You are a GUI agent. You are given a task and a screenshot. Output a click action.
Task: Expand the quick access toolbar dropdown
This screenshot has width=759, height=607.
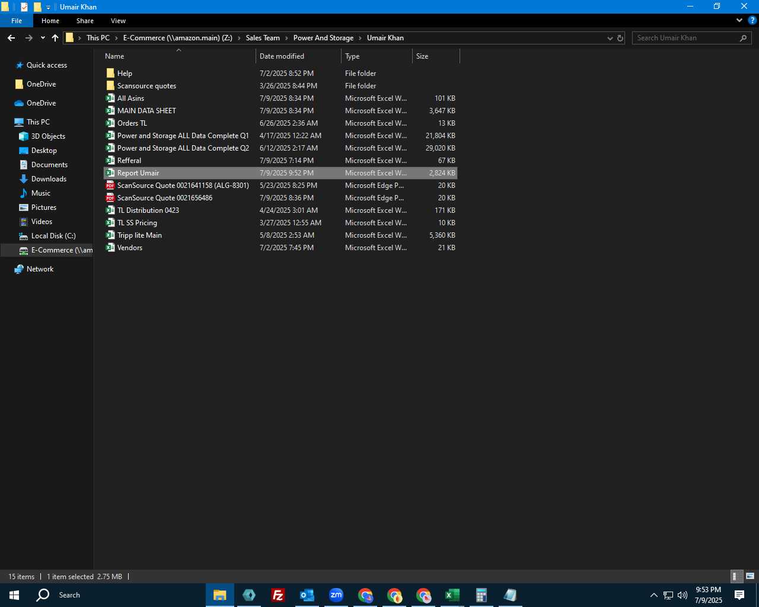(49, 7)
